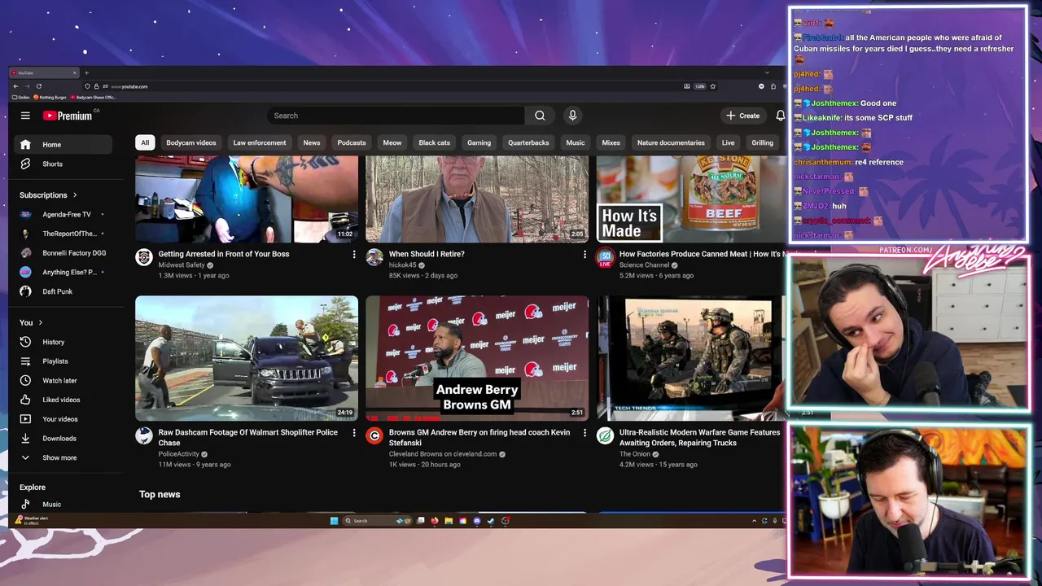Screen dimensions: 1042x586
Task: Open more options for Getting Arrested video
Action: pyautogui.click(x=353, y=255)
